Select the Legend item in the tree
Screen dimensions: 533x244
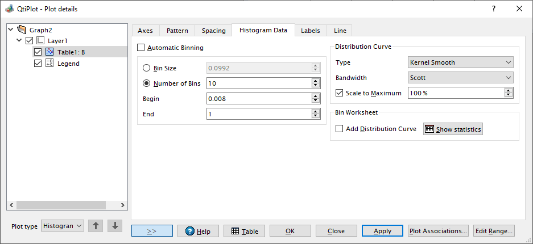[x=68, y=64]
